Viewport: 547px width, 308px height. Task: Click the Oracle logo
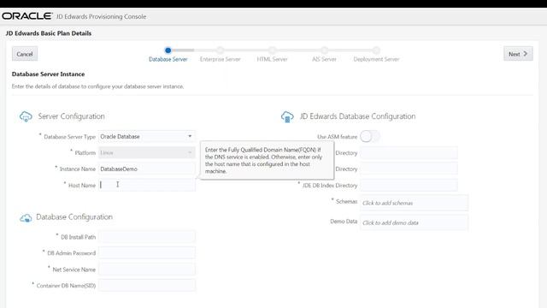(26, 16)
